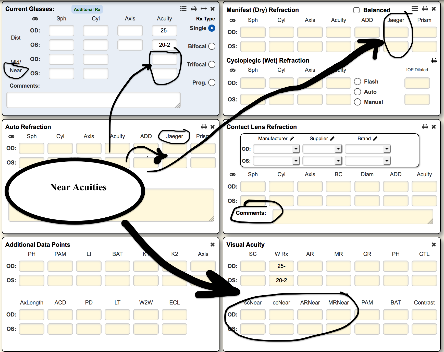
Task: Click the list icon in Current Glasses
Action: pyautogui.click(x=183, y=9)
